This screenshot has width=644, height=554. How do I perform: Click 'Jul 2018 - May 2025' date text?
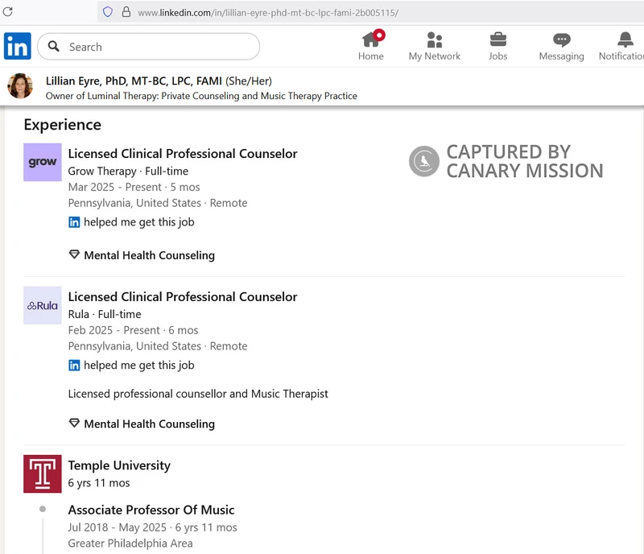(x=117, y=527)
